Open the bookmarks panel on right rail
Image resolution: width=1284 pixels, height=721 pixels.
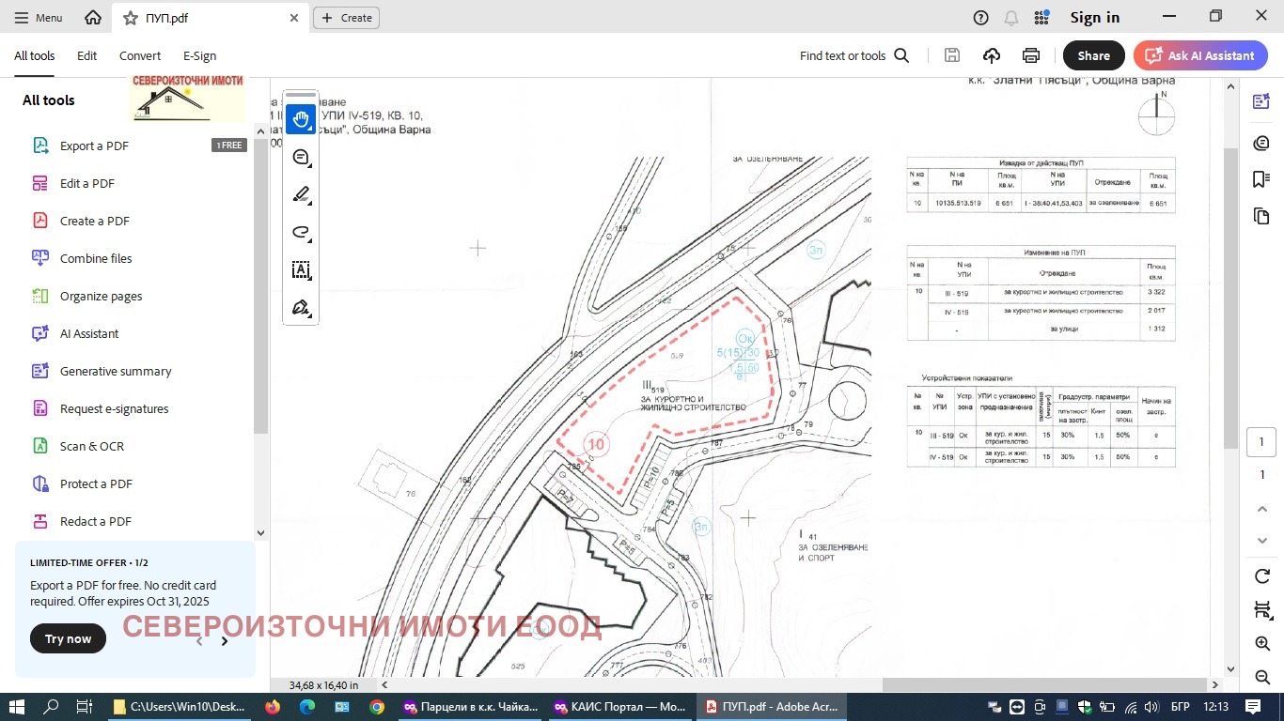[1261, 179]
